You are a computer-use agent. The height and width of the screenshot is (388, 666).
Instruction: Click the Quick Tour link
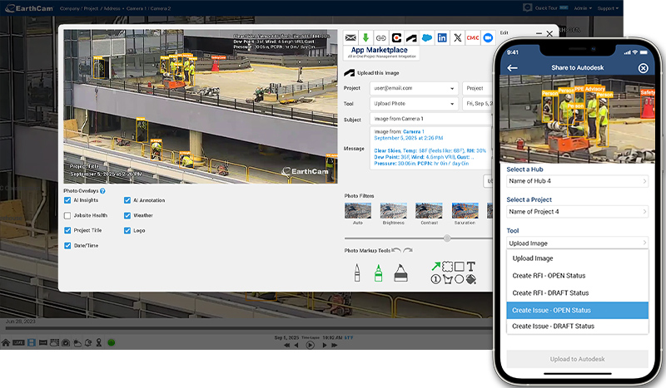pos(545,8)
